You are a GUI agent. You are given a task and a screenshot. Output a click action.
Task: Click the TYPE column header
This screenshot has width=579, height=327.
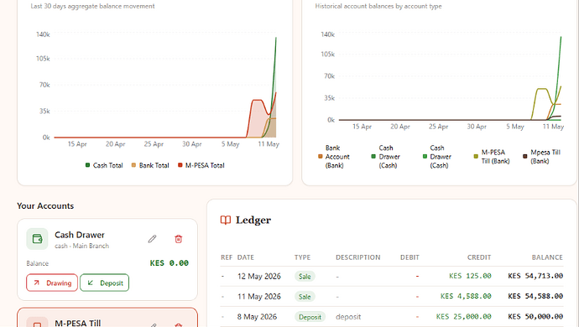coord(302,257)
